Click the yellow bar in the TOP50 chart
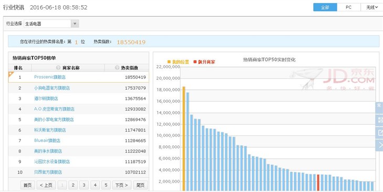This screenshot has width=383, height=192. click(x=184, y=138)
